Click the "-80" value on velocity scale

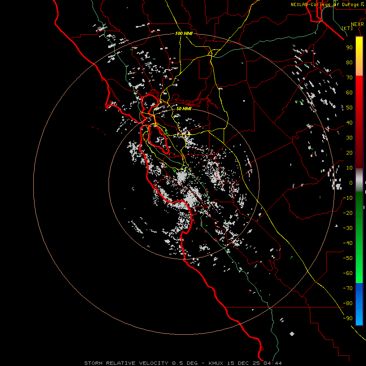[x=348, y=303]
